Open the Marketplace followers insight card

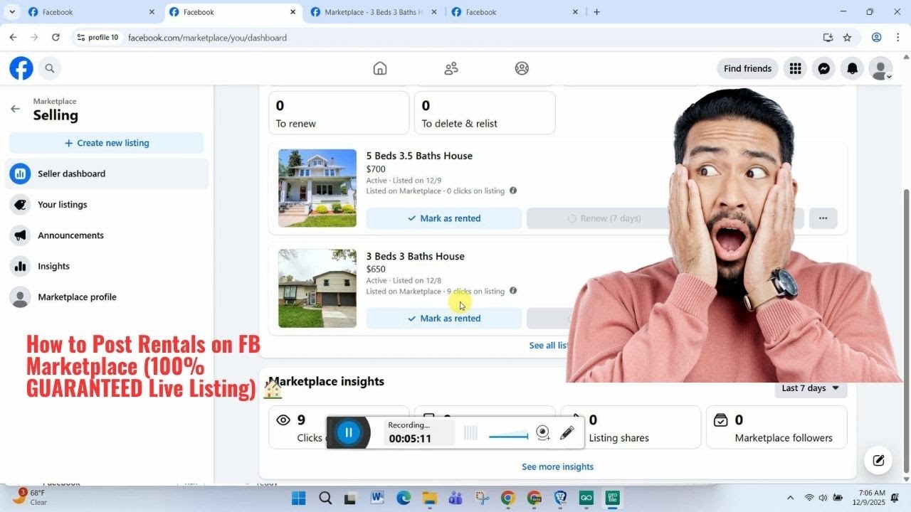776,427
